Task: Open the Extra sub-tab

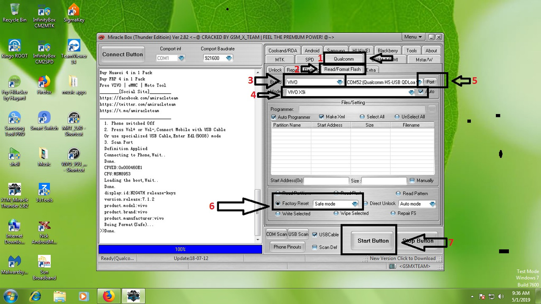Action: [x=371, y=70]
